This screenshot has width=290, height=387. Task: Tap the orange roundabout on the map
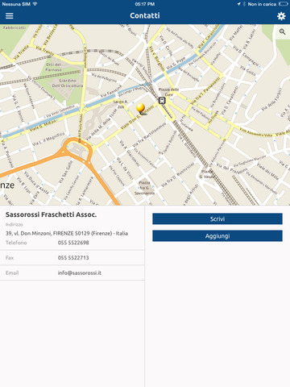pyautogui.click(x=77, y=149)
